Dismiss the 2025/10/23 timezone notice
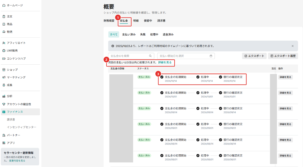Image resolution: width=303 pixels, height=167 pixels. (x=293, y=46)
